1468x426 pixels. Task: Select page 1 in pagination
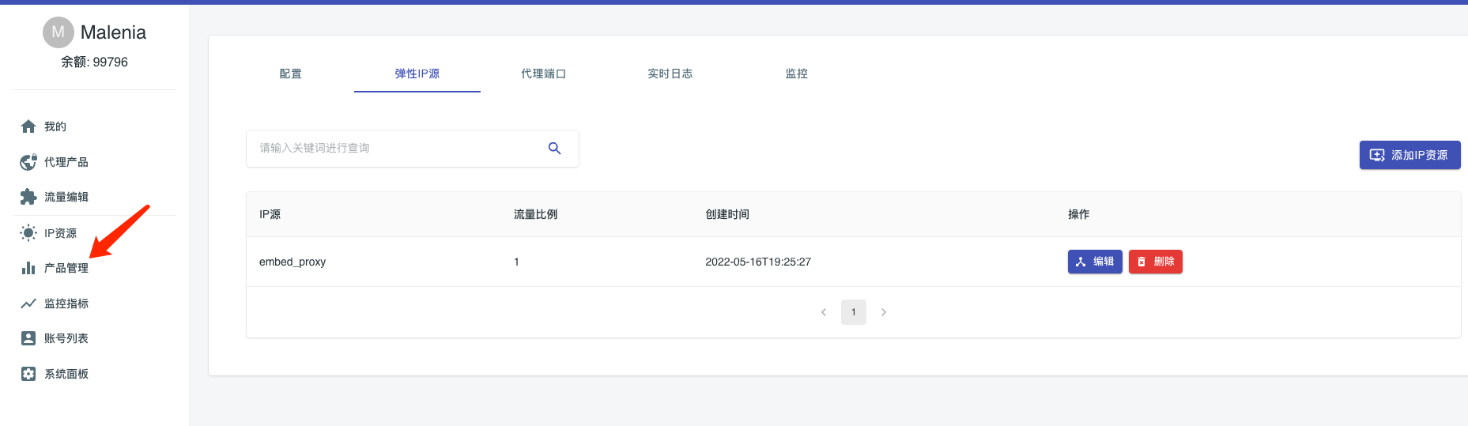pyautogui.click(x=853, y=312)
